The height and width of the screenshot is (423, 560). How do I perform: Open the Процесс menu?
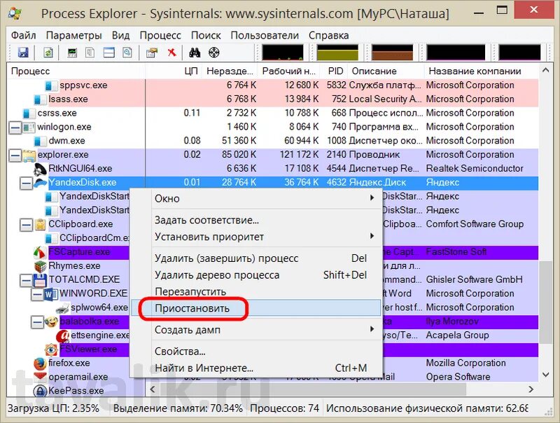160,36
